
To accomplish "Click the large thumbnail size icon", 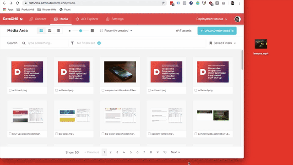I will (92, 31).
